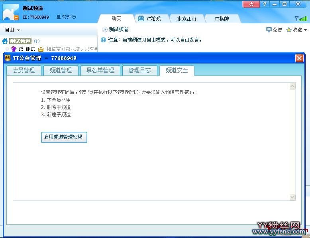Image resolution: width=310 pixels, height=238 pixels.
Task: Select the 频道安全 tab
Action: coord(177,70)
